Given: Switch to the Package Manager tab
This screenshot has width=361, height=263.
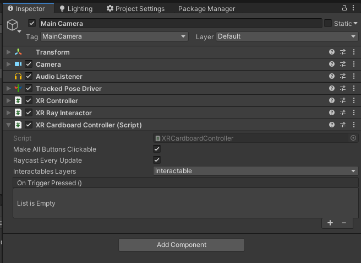Looking at the screenshot, I should click(206, 8).
